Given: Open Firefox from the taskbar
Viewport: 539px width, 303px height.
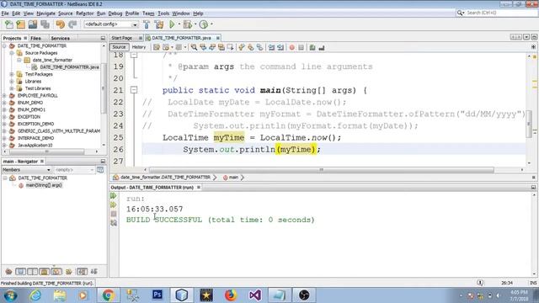Looking at the screenshot, I should click(x=231, y=295).
